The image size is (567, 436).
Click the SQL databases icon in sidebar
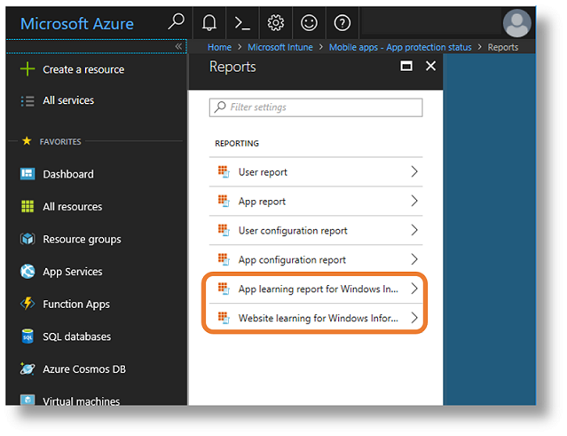click(27, 337)
